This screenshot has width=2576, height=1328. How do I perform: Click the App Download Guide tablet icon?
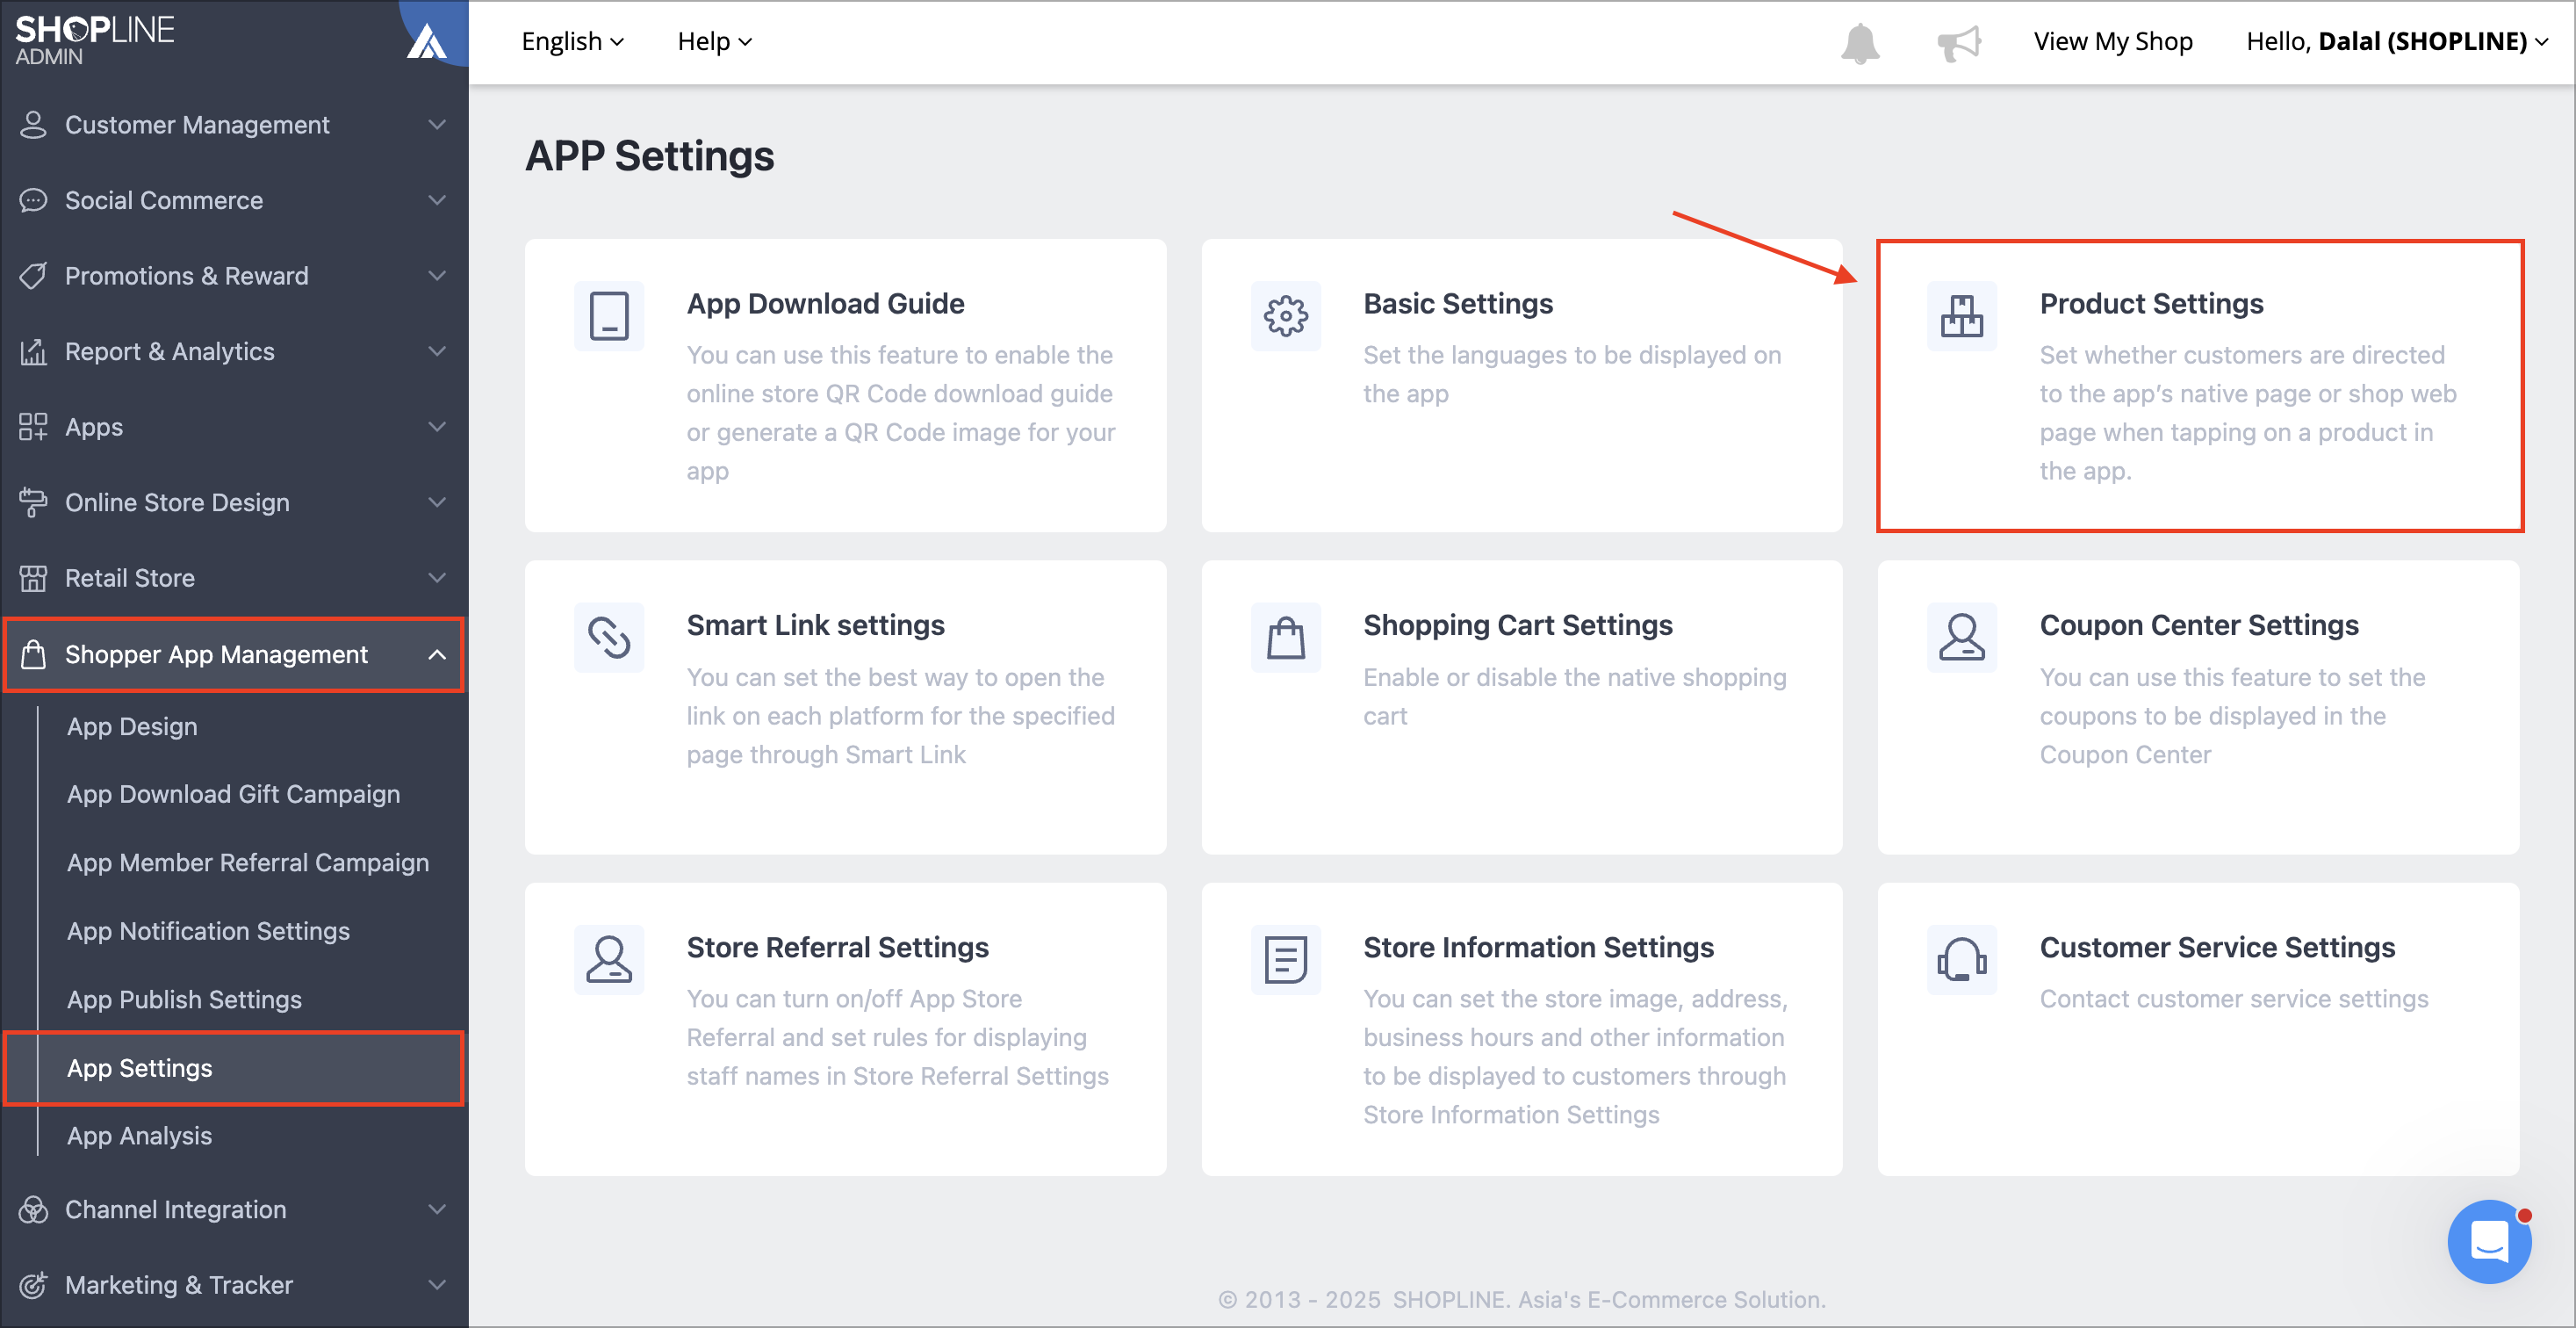(609, 316)
